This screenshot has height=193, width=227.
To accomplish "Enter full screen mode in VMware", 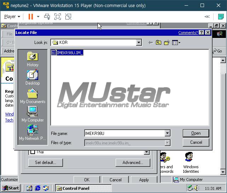I will coord(58,17).
